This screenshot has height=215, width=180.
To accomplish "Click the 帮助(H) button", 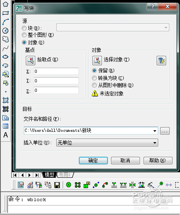I will (158, 160).
